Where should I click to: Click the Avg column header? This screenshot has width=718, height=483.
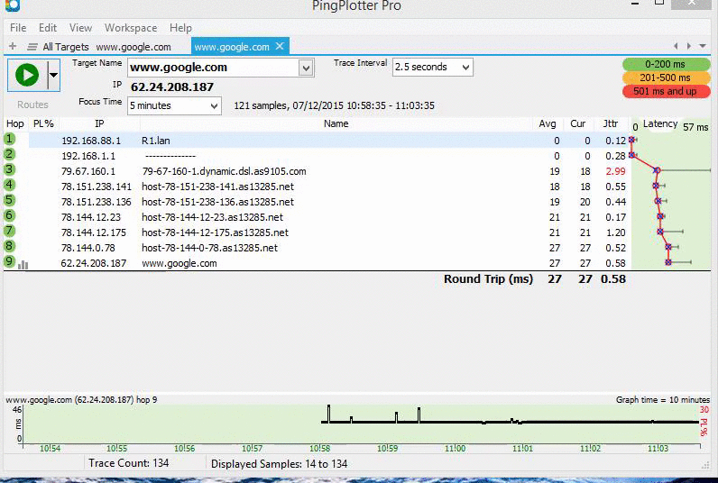click(x=548, y=124)
